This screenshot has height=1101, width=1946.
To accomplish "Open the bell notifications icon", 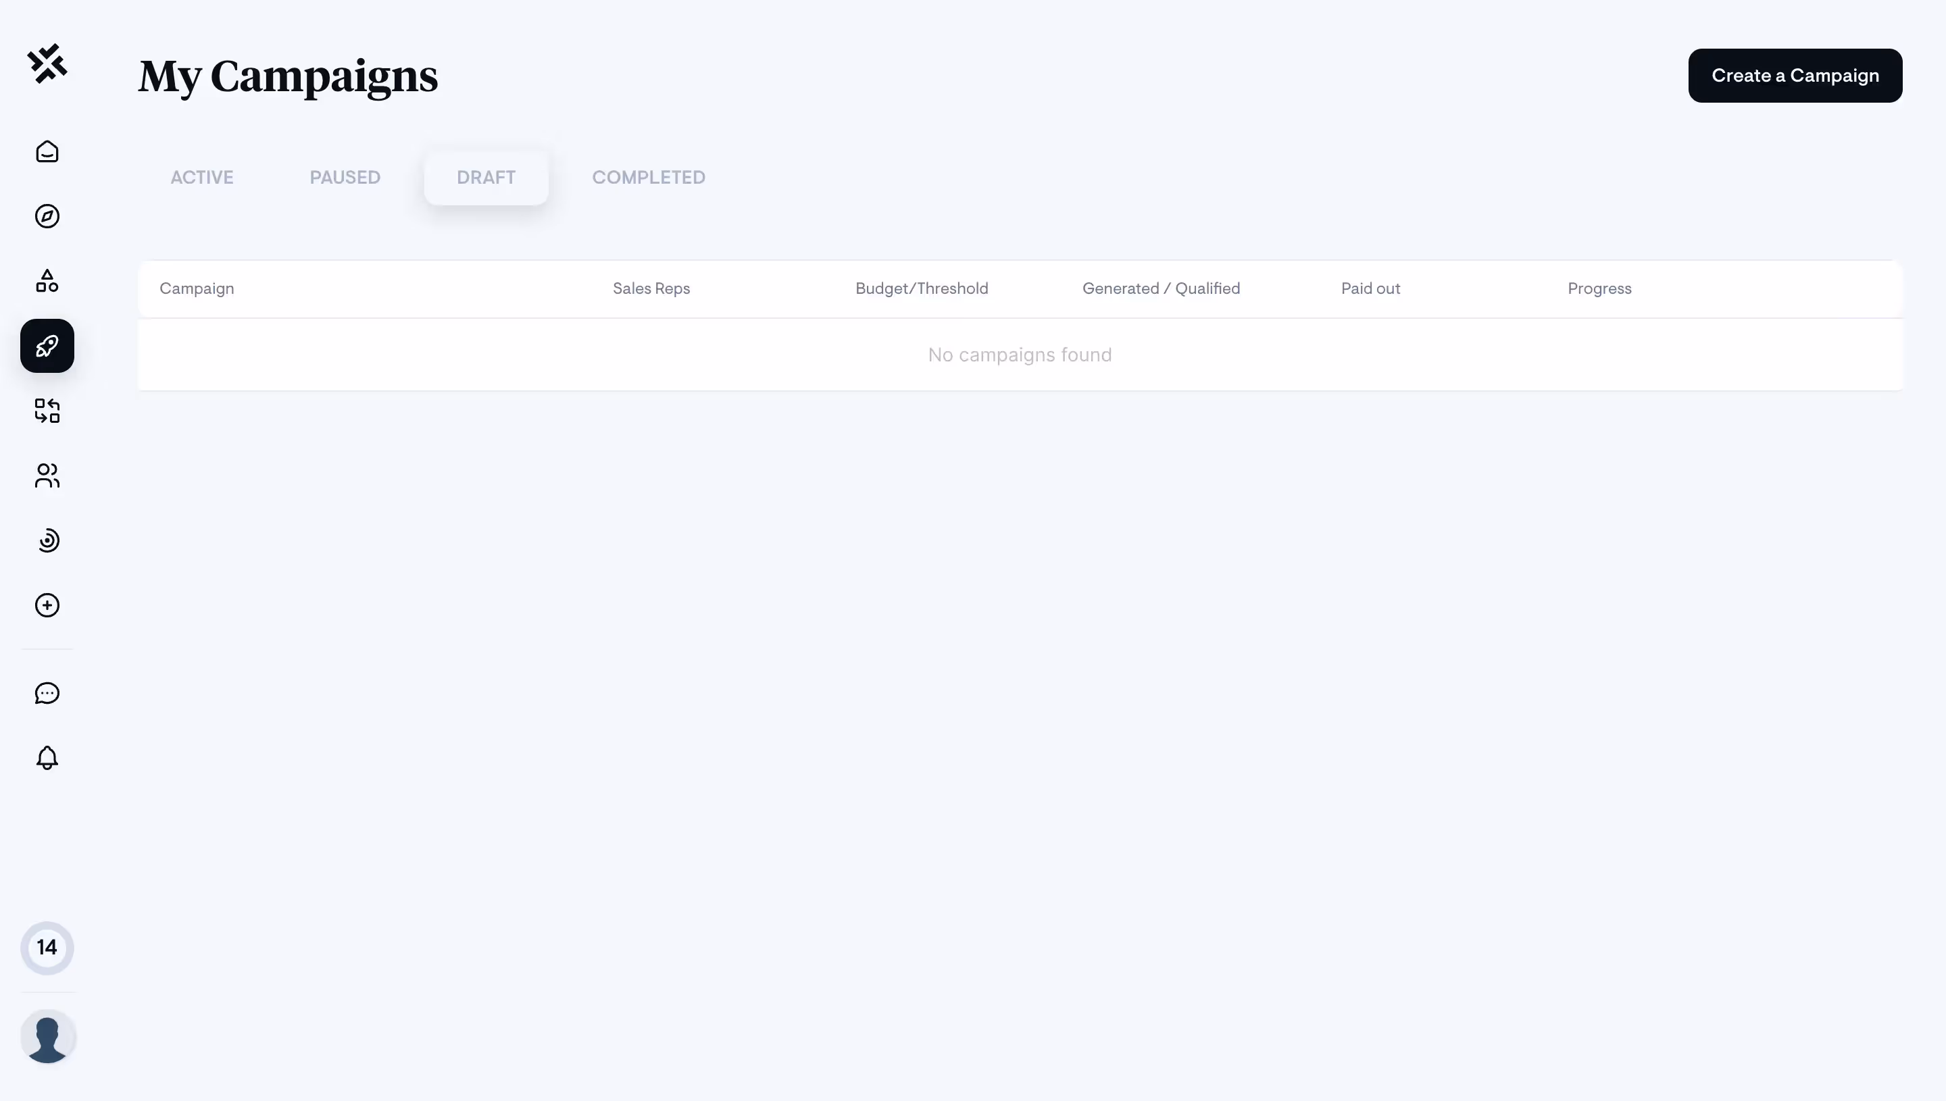I will pos(47,758).
